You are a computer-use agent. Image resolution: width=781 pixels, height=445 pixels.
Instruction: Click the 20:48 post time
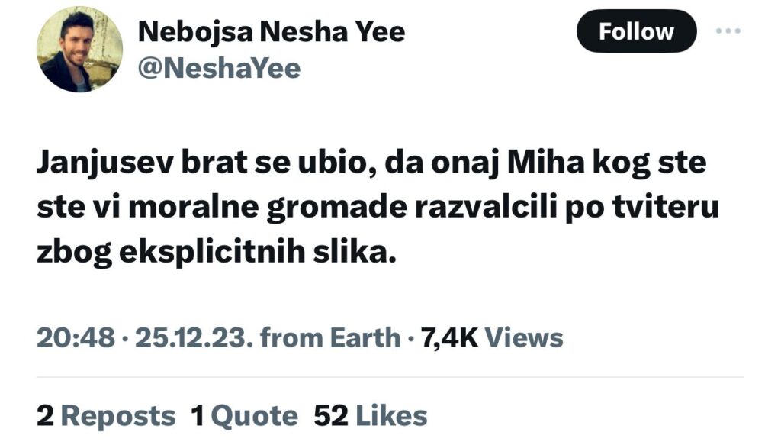(x=76, y=337)
